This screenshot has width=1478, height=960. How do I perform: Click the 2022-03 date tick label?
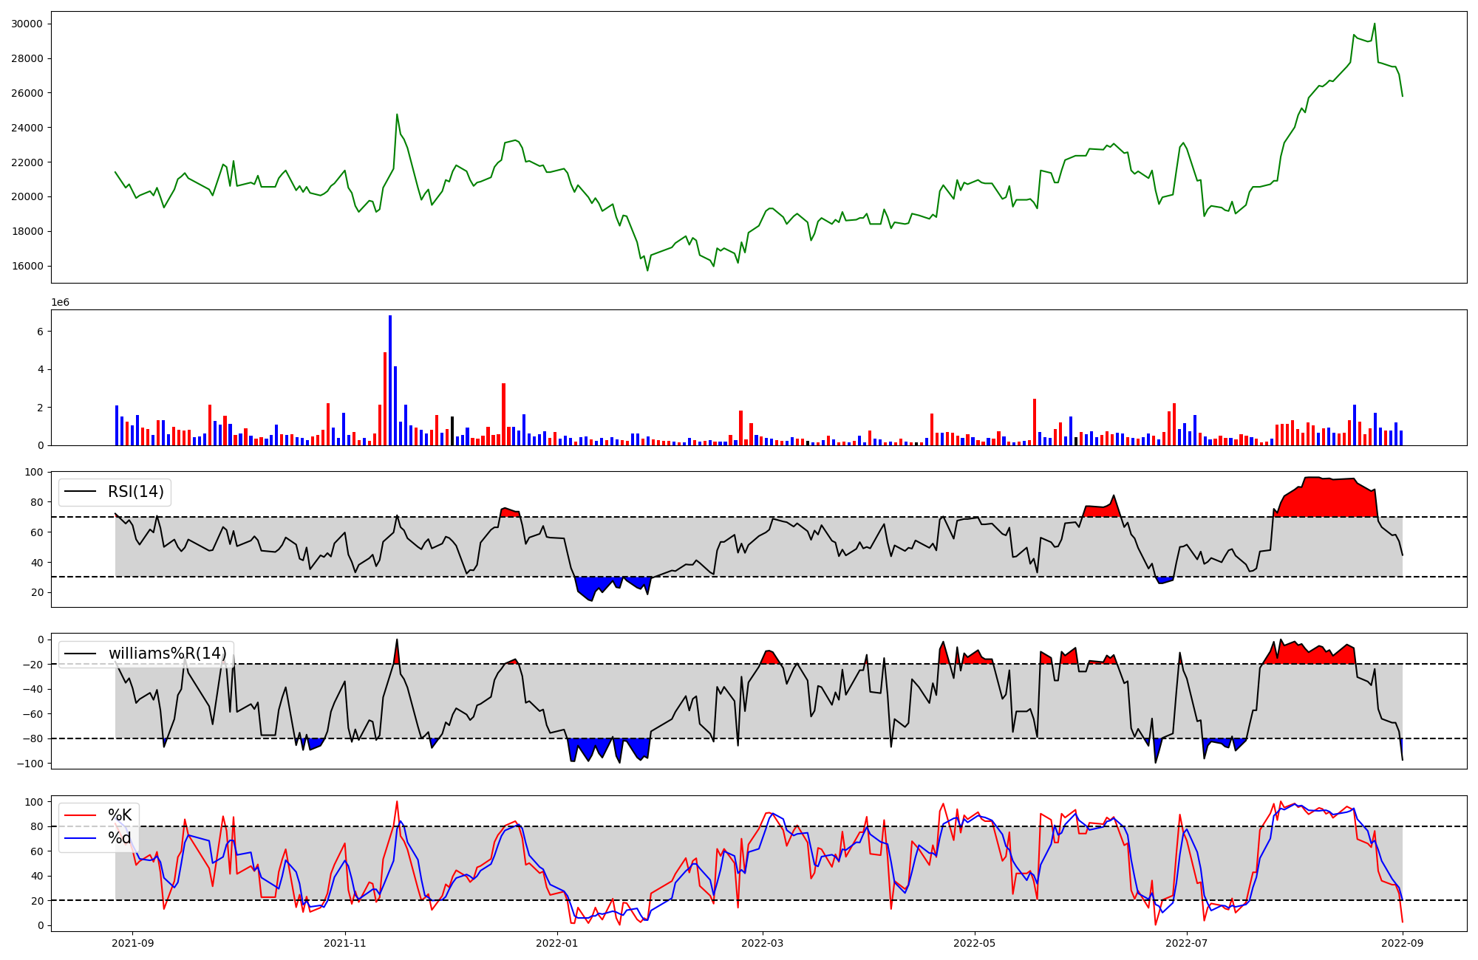point(762,943)
